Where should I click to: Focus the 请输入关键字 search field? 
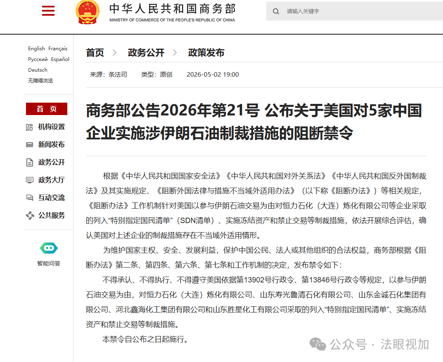[355, 11]
